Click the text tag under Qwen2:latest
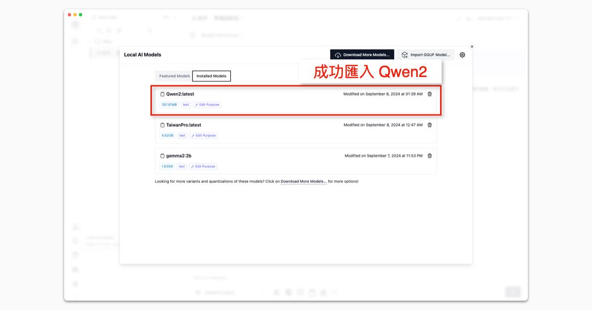Screen dimensions: 592x310 coord(186,105)
